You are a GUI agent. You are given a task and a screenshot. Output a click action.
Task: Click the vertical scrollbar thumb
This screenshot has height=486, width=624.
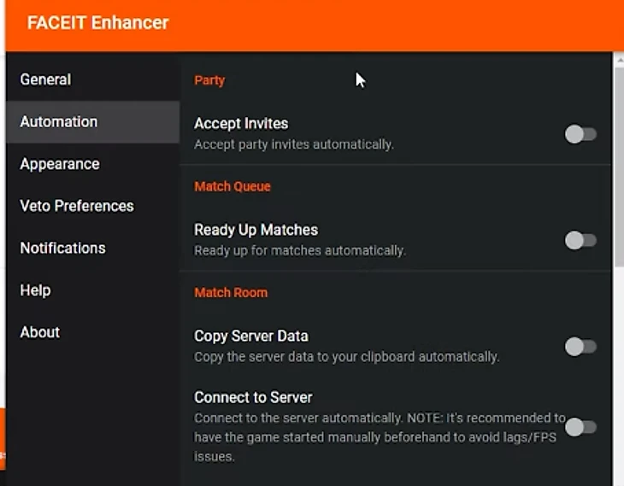click(x=619, y=167)
